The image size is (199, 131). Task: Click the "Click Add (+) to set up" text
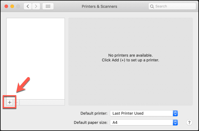pos(131,60)
